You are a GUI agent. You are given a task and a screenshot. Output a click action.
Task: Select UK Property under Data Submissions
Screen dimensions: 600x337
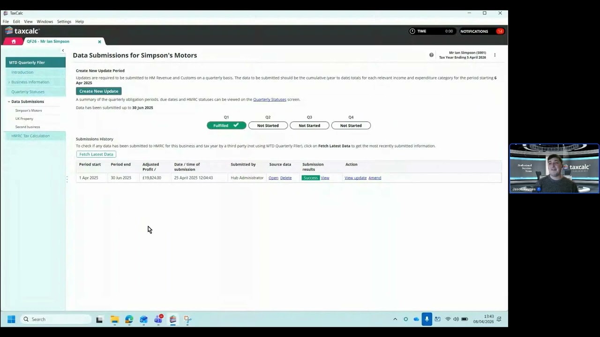[x=24, y=119]
